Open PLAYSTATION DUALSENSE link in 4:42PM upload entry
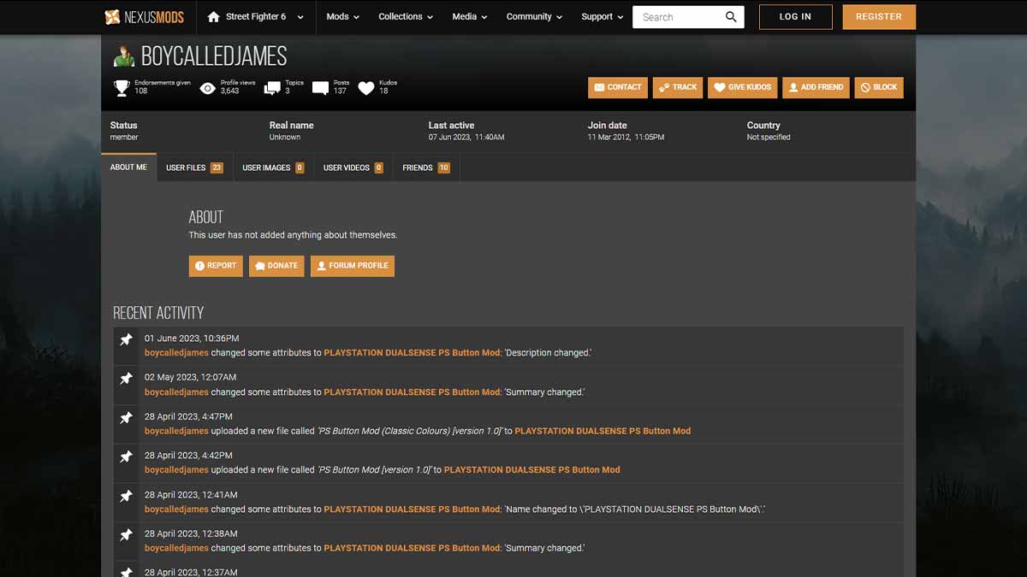 (x=532, y=470)
